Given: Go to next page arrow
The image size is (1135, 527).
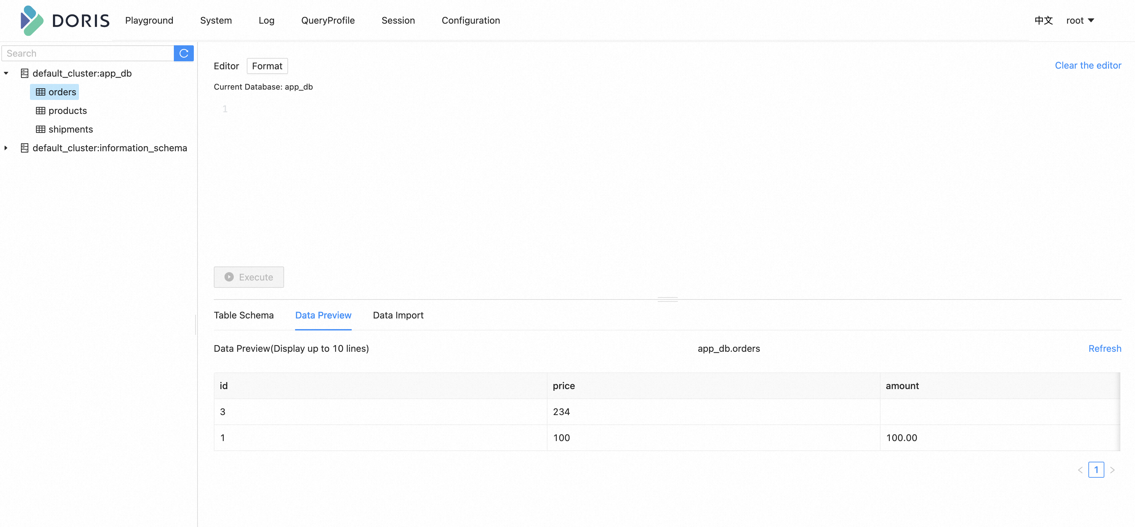Looking at the screenshot, I should [1112, 470].
